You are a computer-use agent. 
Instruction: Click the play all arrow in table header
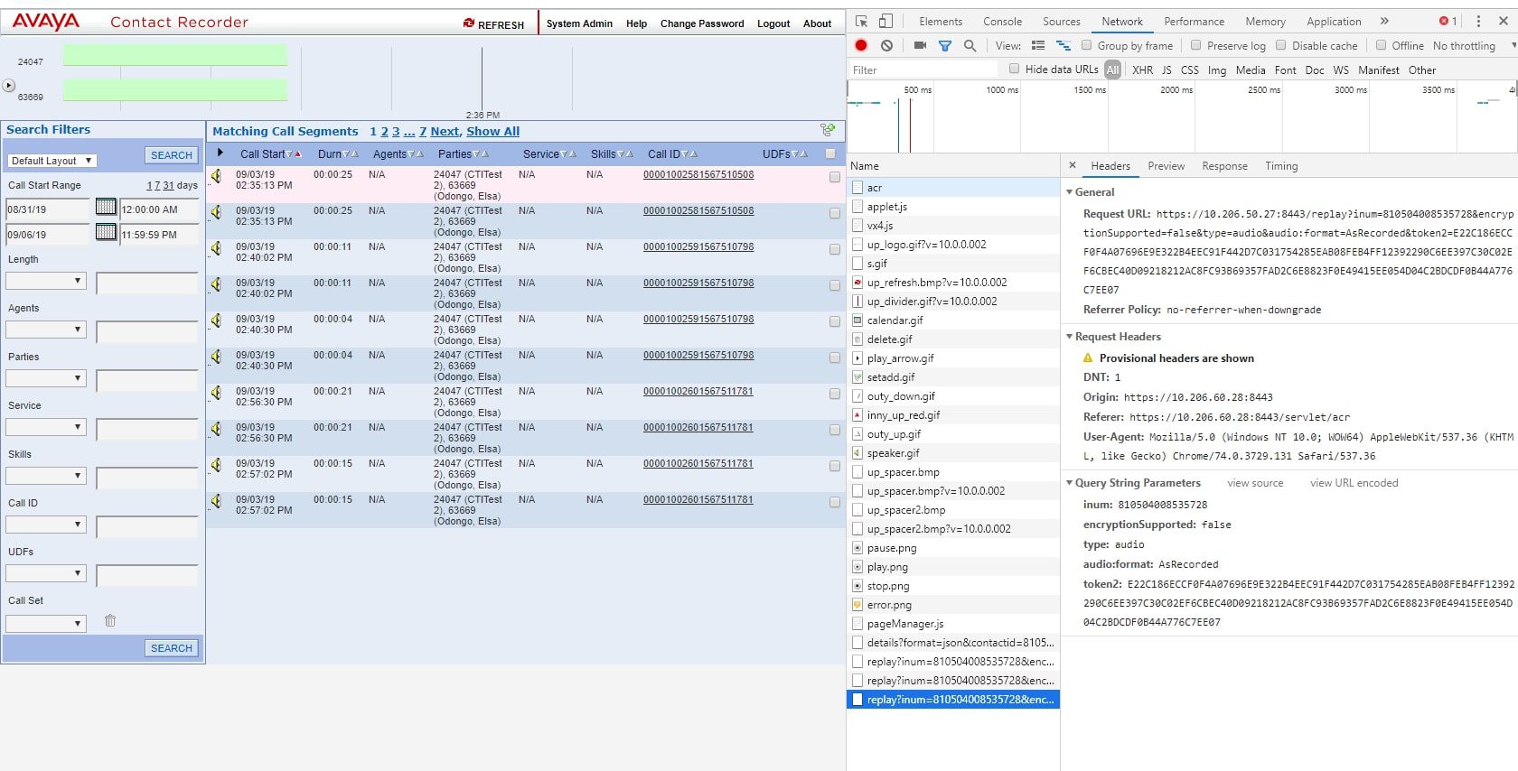[220, 153]
